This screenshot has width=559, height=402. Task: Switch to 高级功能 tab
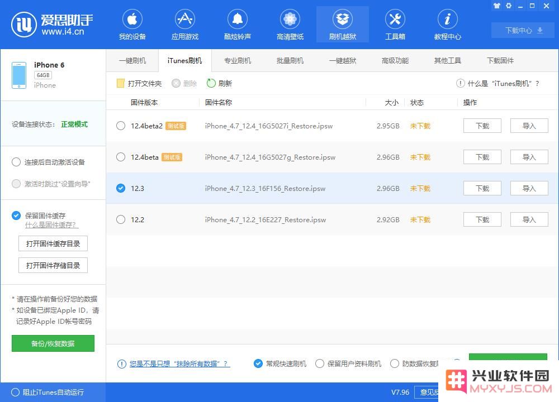395,60
